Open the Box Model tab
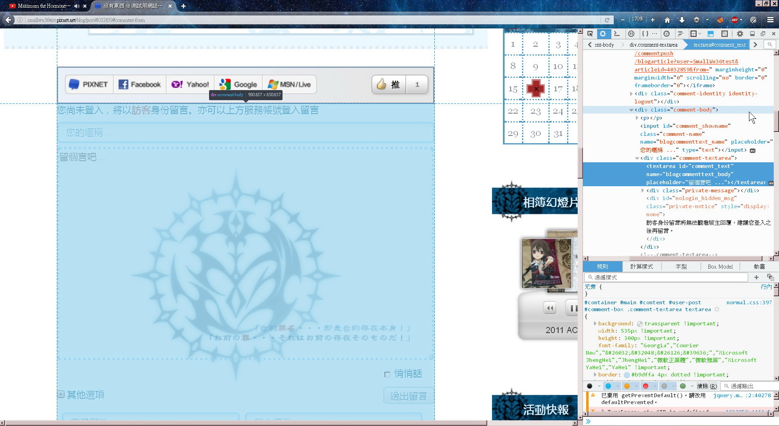 click(x=720, y=267)
